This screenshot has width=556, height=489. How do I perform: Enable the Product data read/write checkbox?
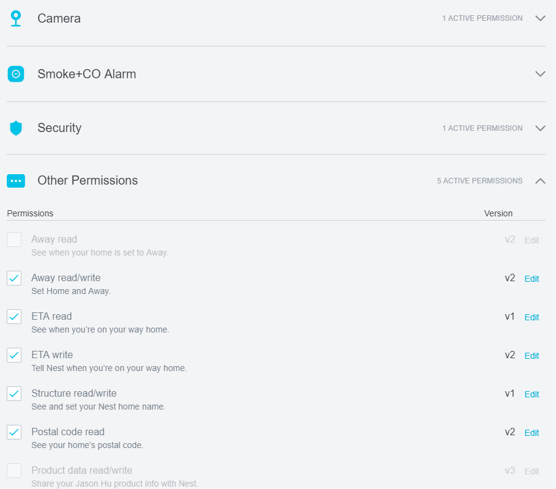click(x=14, y=471)
